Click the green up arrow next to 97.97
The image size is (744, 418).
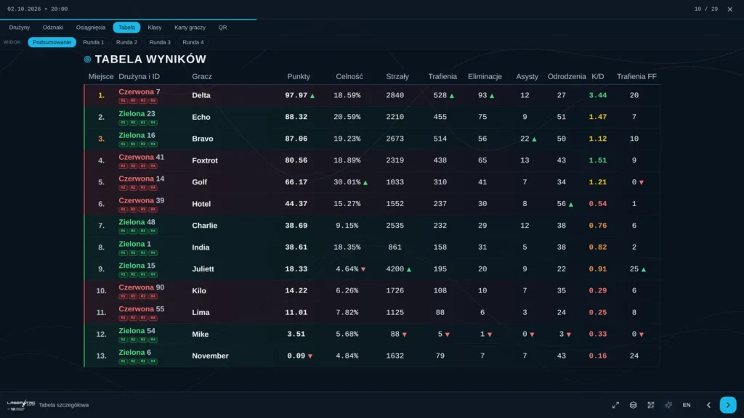pos(312,96)
